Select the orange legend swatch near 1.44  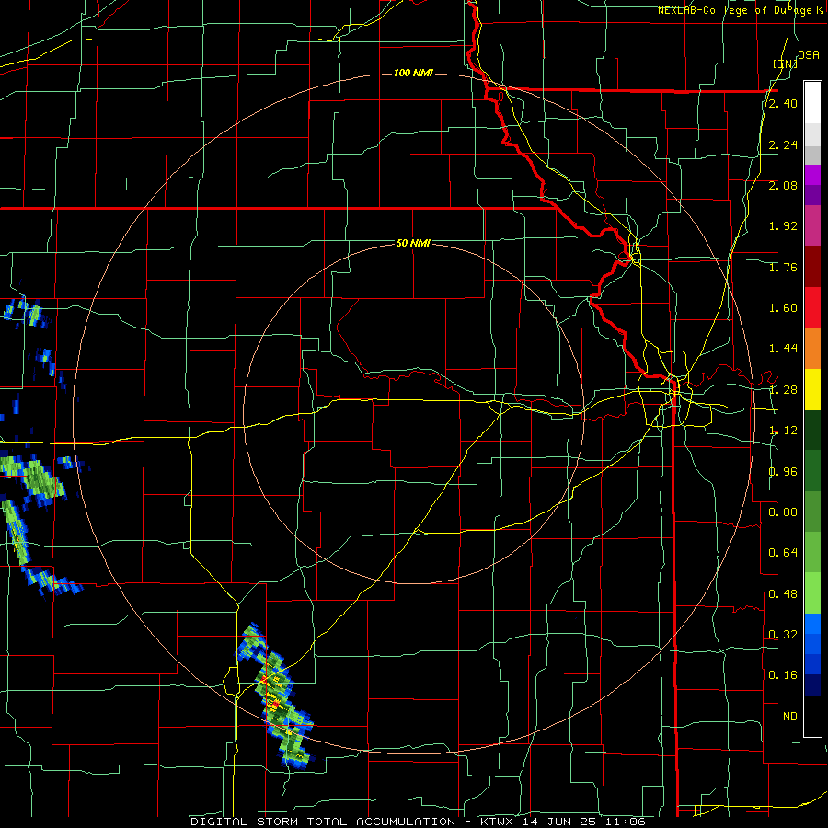812,349
